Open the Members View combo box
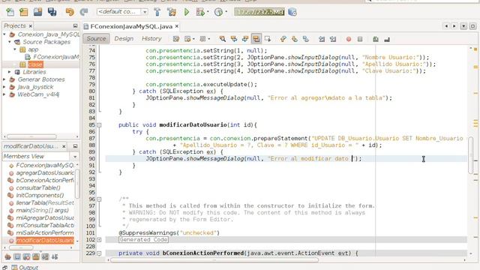Image resolution: width=480 pixels, height=270 pixels. 40,157
